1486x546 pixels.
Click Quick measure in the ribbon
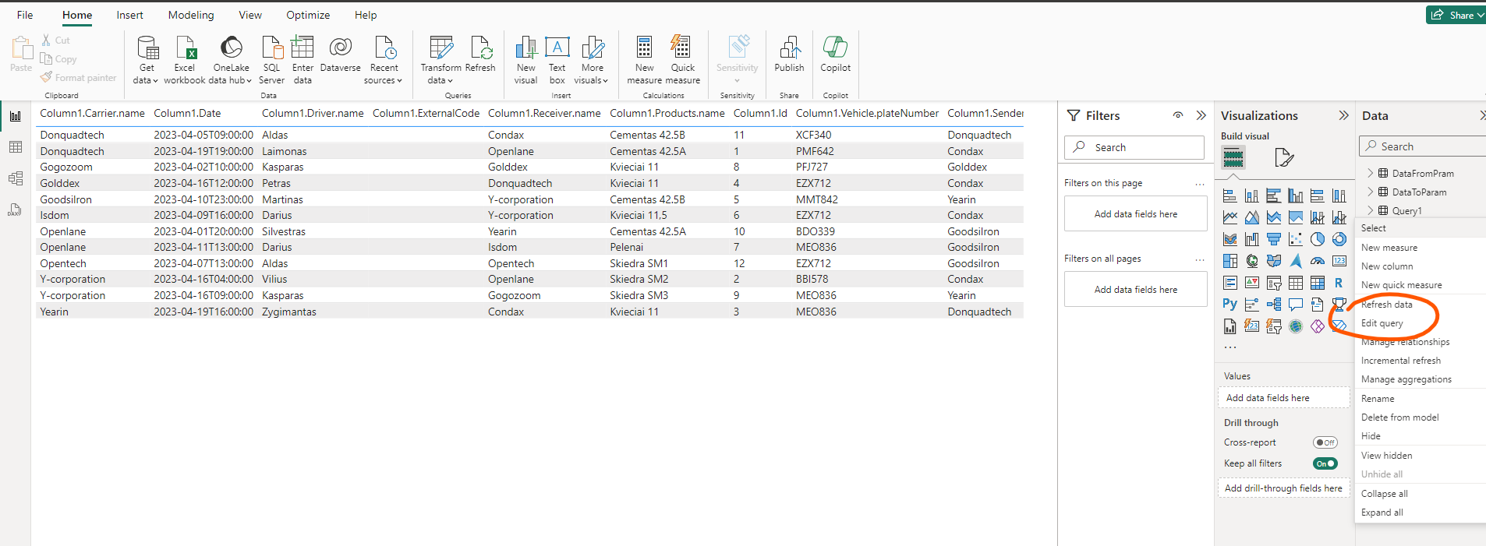[x=682, y=59]
